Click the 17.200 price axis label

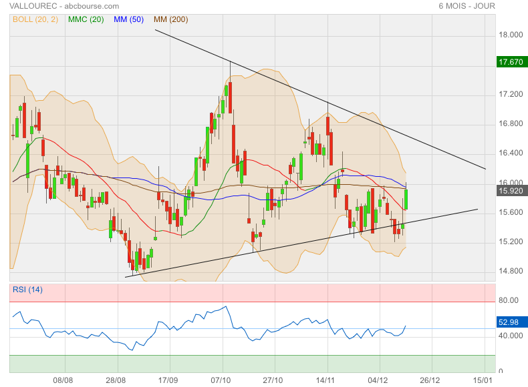click(x=511, y=94)
